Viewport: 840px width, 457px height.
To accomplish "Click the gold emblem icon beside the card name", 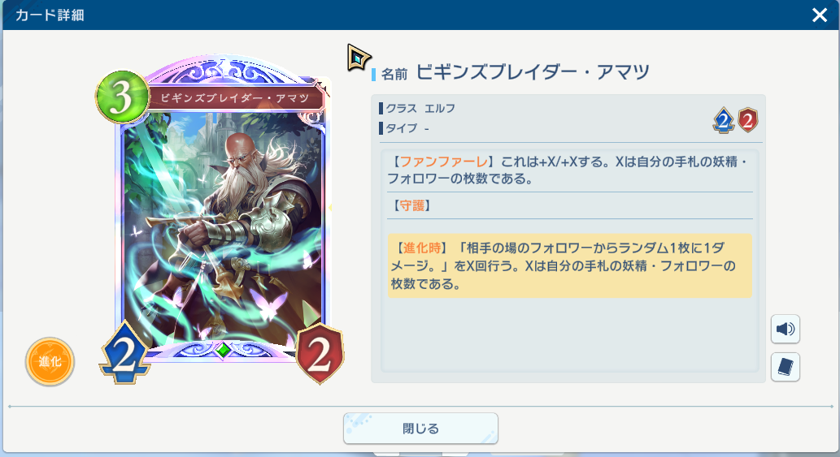I will [x=358, y=57].
